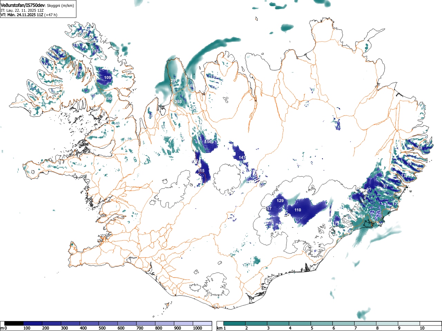Pick the 3–4 km legend swatch

click(278, 323)
